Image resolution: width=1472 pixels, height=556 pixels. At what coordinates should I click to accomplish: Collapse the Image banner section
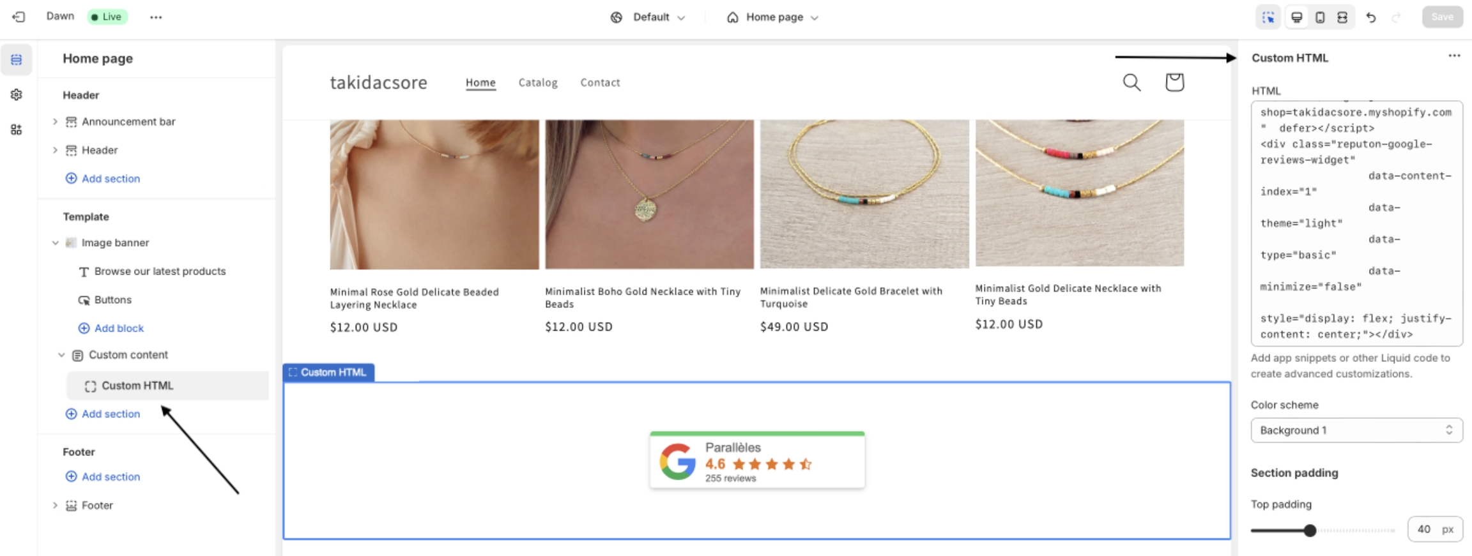pos(55,243)
